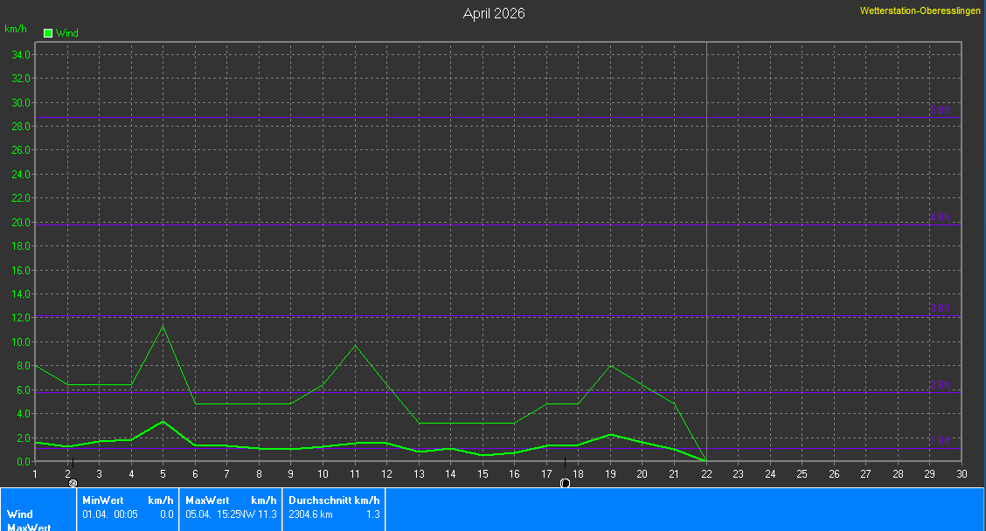This screenshot has width=986, height=531.
Task: Click the MaxWert statistics cell
Action: point(231,507)
